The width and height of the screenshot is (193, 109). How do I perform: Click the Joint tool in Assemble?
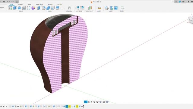click(x=70, y=8)
